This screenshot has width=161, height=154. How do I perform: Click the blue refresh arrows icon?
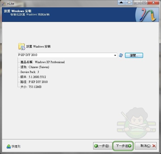point(121,55)
